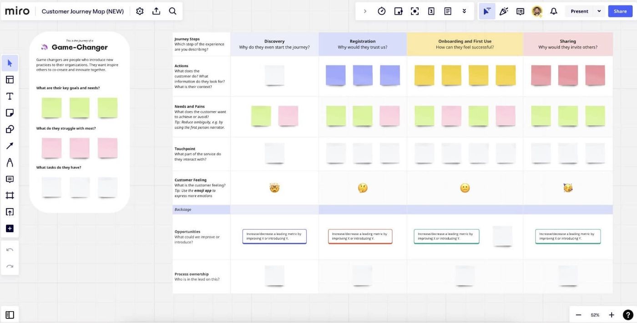Image resolution: width=637 pixels, height=323 pixels.
Task: Select the Sticky note tool
Action: click(10, 113)
